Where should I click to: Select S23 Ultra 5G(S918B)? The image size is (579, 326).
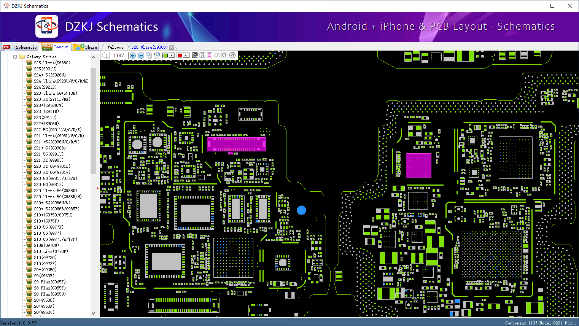(x=55, y=93)
